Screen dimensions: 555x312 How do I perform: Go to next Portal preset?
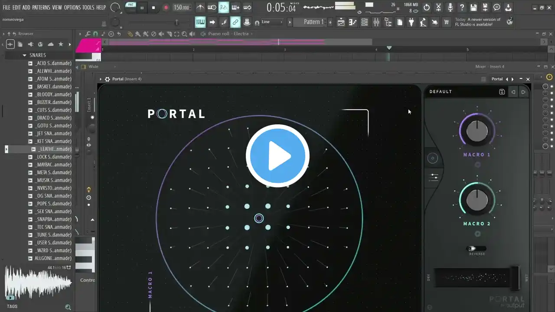pos(523,92)
